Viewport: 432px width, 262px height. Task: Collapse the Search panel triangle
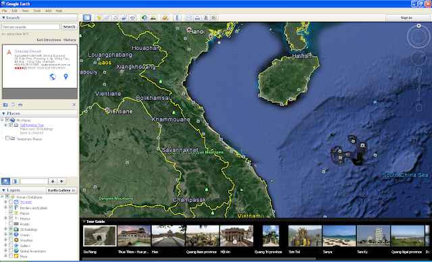3,18
